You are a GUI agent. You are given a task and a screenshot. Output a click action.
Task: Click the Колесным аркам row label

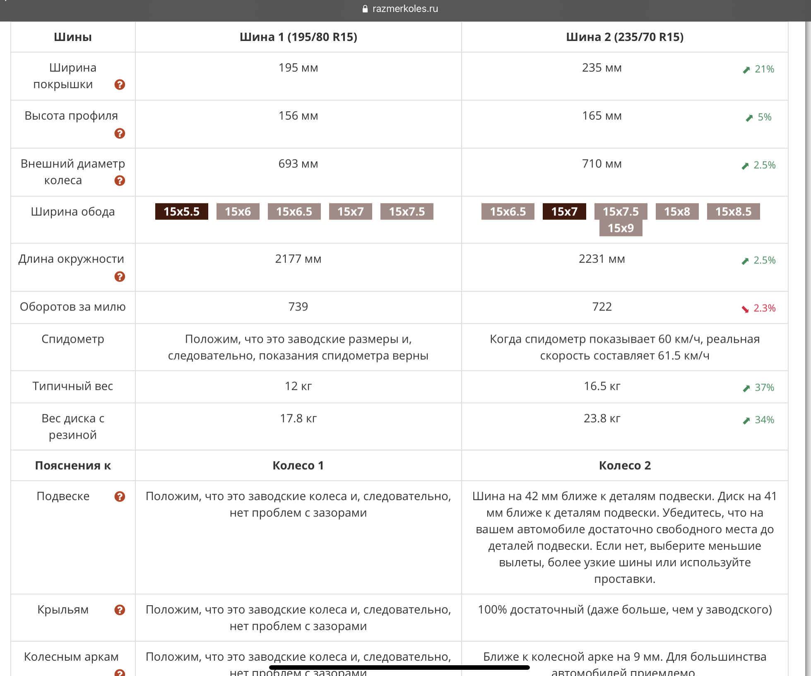click(71, 657)
